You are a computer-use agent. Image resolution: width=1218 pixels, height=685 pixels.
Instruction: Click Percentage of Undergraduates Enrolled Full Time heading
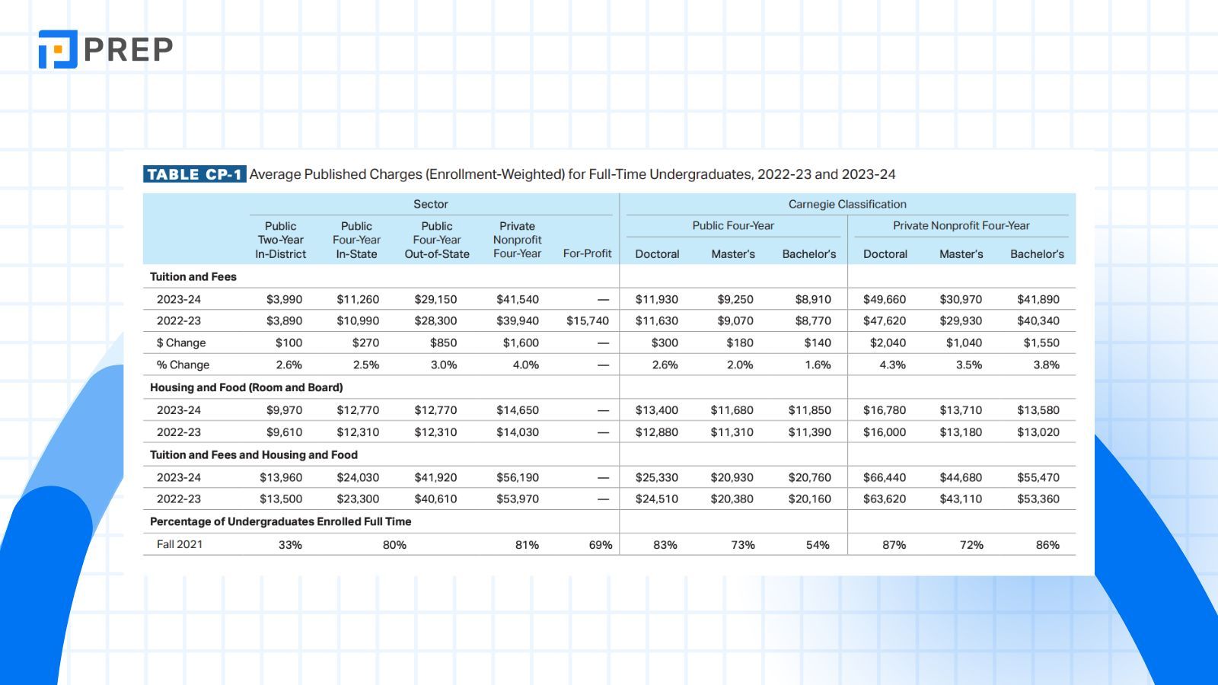[x=280, y=521]
